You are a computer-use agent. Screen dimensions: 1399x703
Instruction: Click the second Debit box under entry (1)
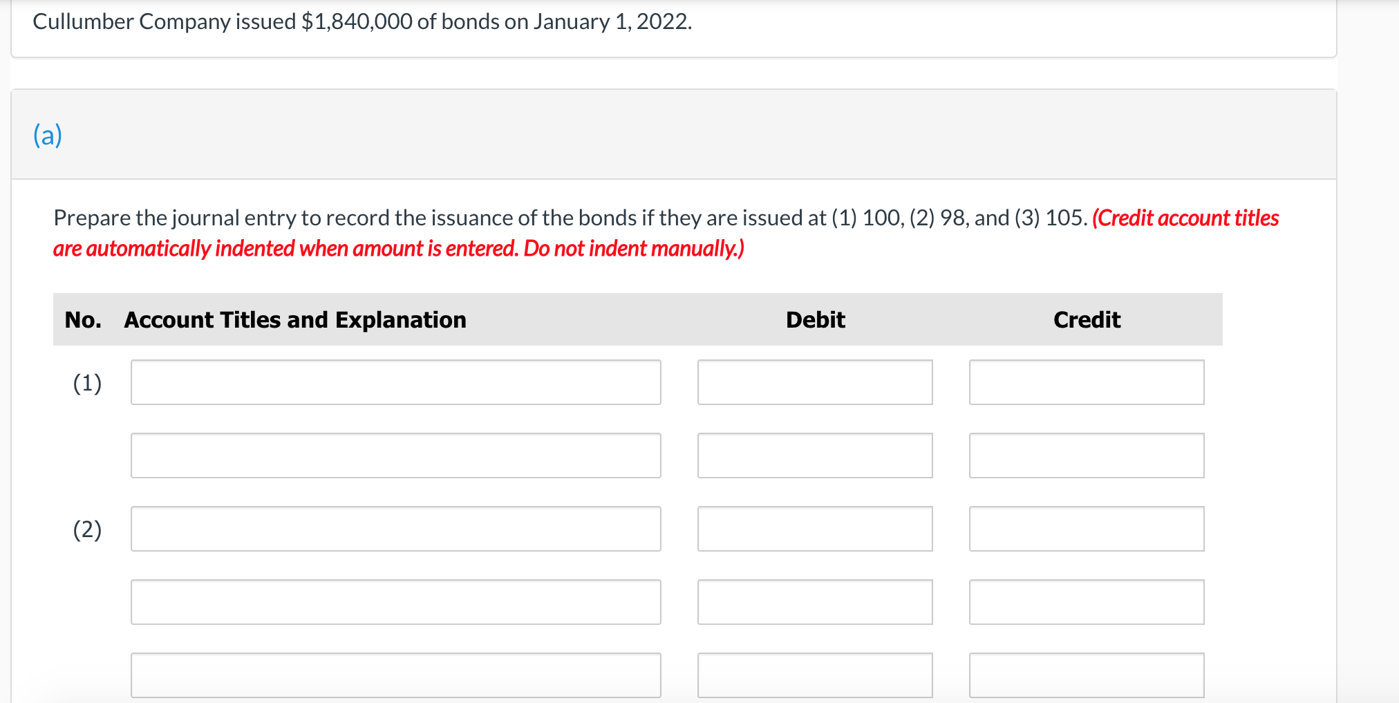coord(814,455)
